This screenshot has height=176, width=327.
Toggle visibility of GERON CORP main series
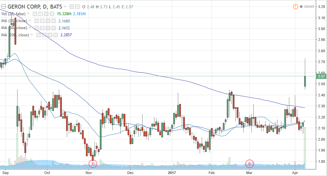[72, 7]
